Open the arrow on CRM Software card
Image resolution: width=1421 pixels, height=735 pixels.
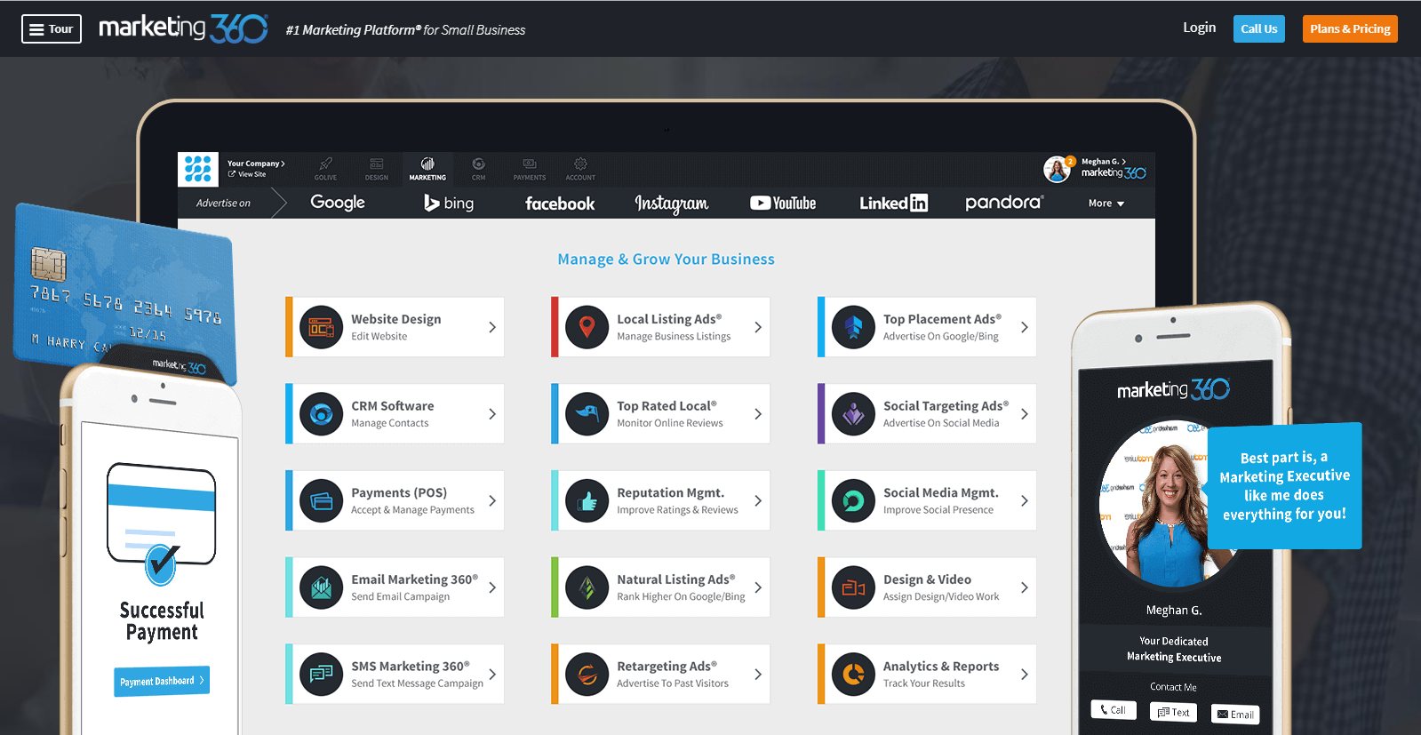[x=492, y=414]
